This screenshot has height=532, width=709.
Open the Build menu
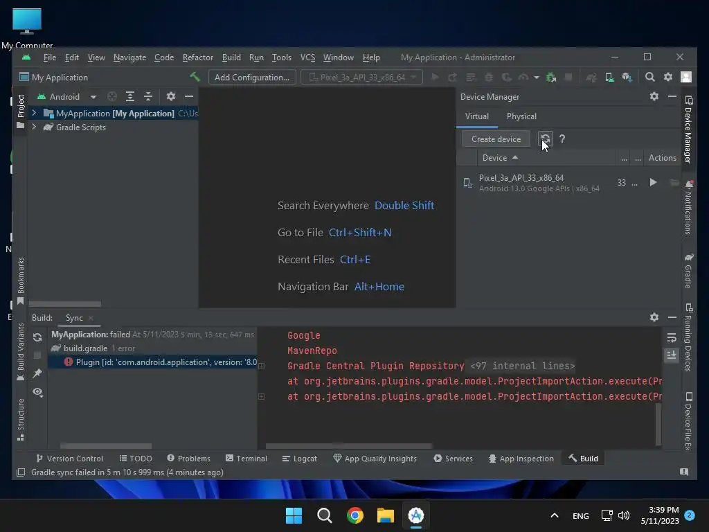pyautogui.click(x=231, y=57)
